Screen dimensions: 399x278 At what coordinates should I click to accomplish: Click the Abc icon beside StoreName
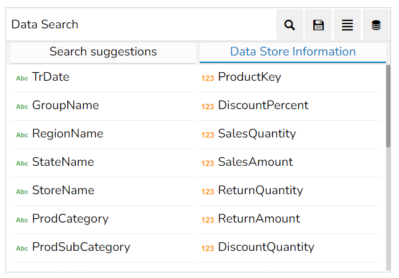tap(22, 192)
